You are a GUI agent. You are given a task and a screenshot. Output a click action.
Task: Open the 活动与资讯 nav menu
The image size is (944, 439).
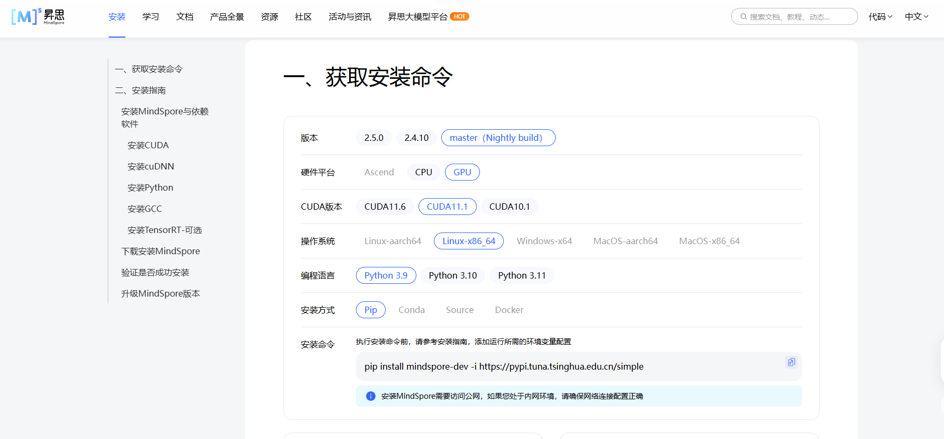click(350, 16)
